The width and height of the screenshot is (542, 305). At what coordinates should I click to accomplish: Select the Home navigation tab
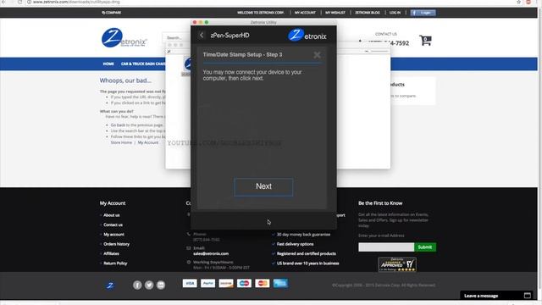point(108,64)
